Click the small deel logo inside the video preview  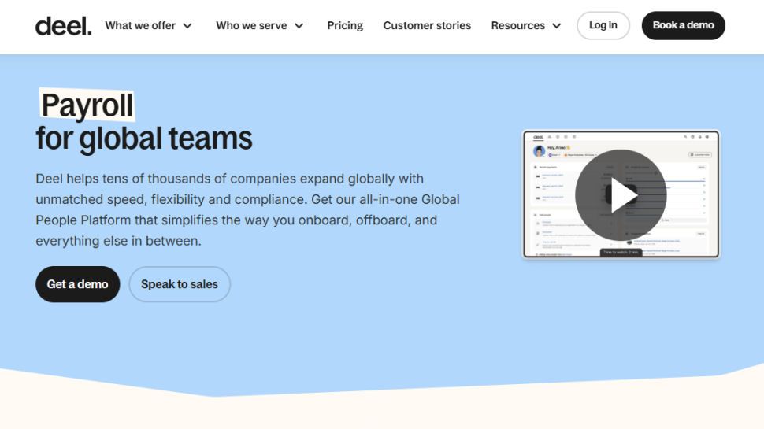coord(538,137)
